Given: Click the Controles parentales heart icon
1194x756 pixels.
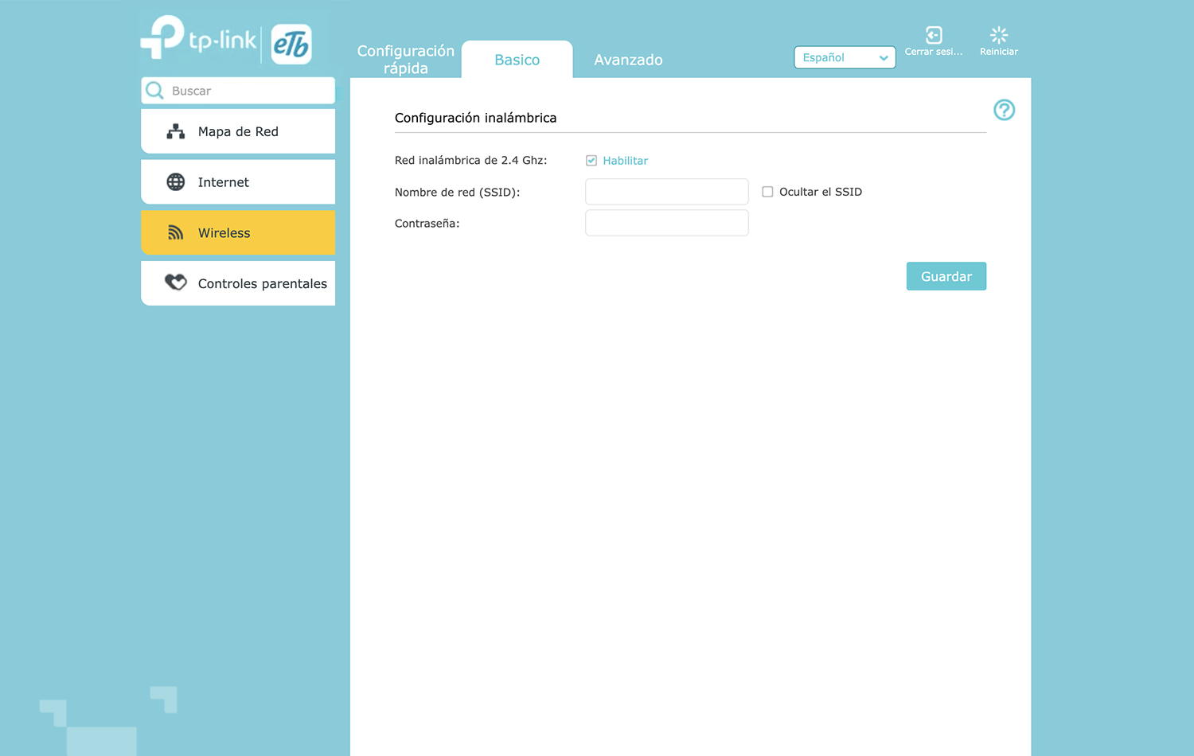Looking at the screenshot, I should tap(175, 283).
